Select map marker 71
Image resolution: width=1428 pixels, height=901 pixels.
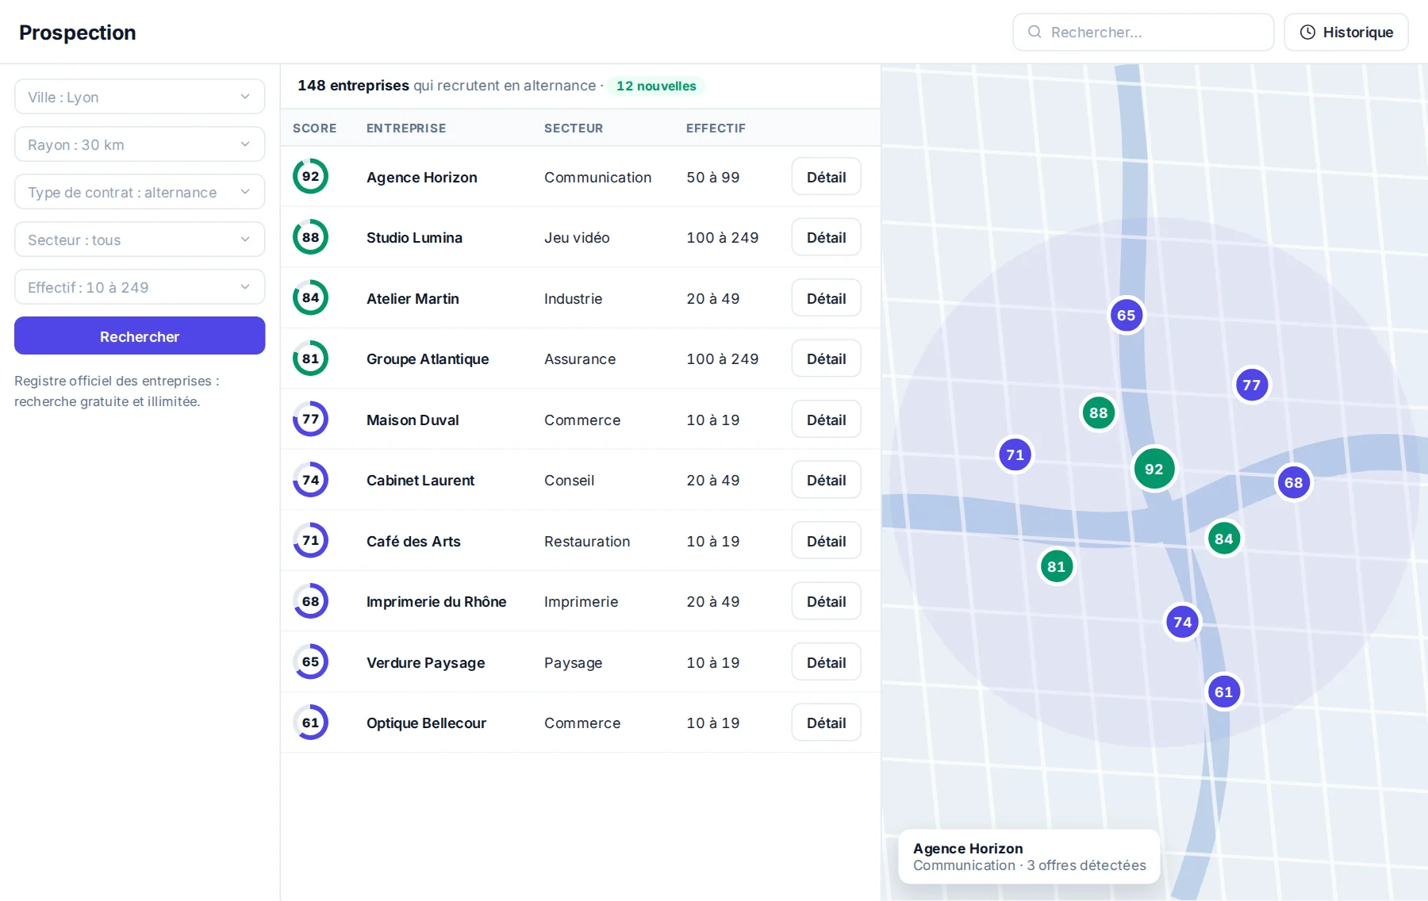pos(1015,454)
